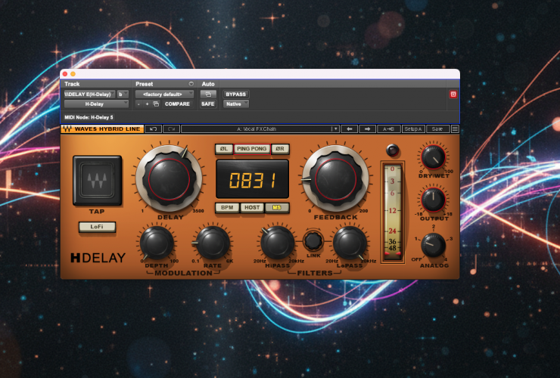Image resolution: width=560 pixels, height=378 pixels.
Task: Open the Native processing dropdown
Action: [235, 104]
